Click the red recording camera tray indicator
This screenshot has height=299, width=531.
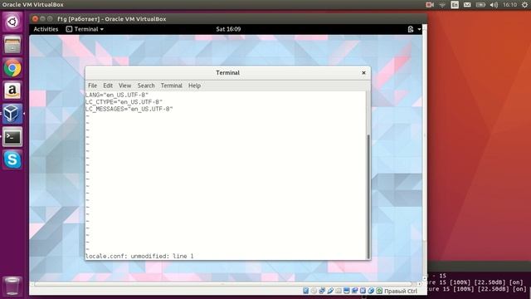(x=430, y=5)
